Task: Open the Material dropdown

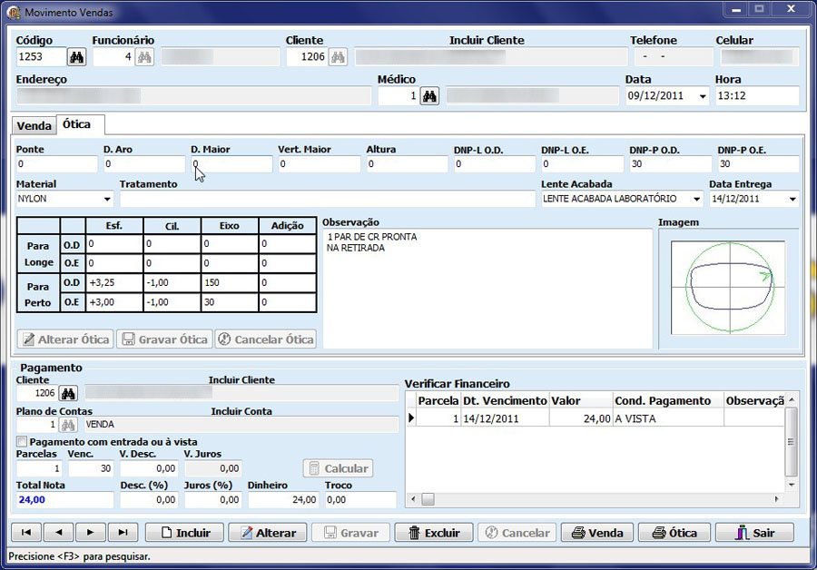Action: [x=107, y=199]
